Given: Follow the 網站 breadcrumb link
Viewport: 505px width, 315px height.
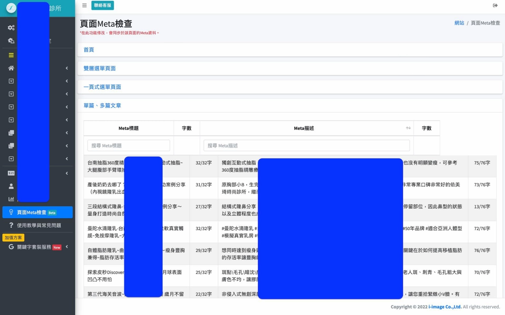Looking at the screenshot, I should [x=459, y=23].
